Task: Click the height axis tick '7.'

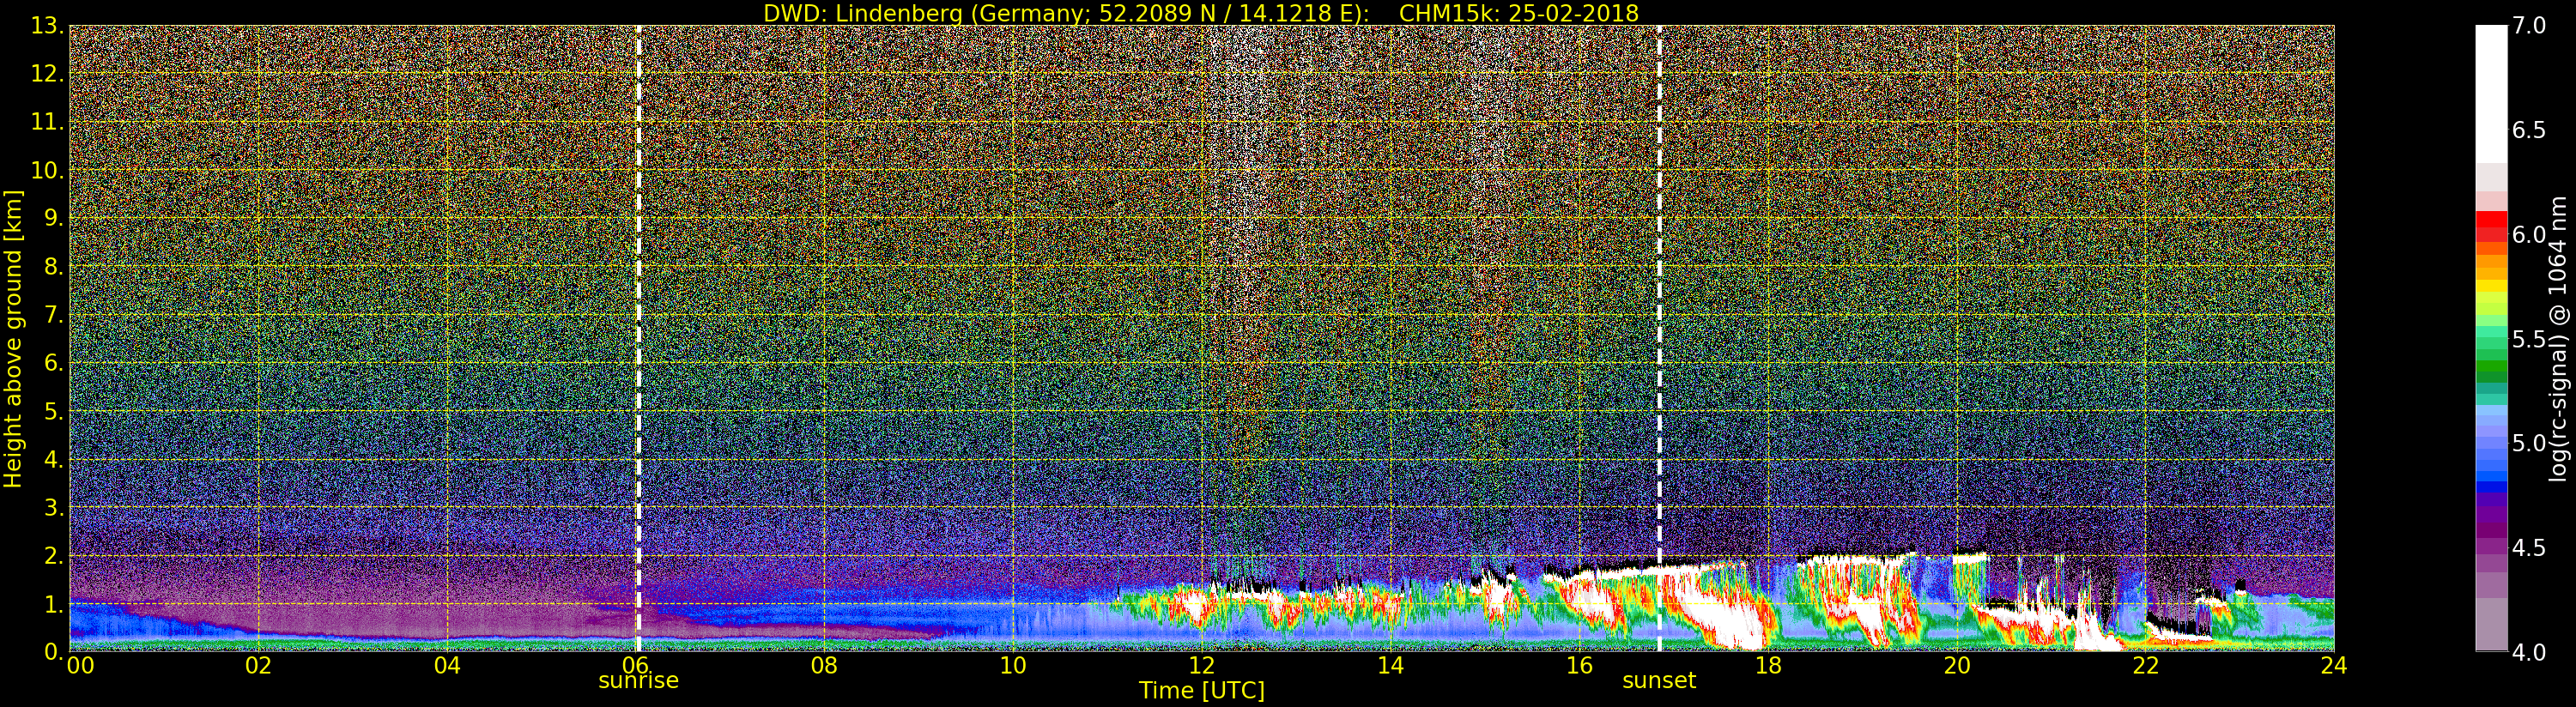Action: tap(55, 315)
